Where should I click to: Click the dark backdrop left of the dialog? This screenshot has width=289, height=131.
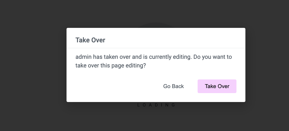33,65
